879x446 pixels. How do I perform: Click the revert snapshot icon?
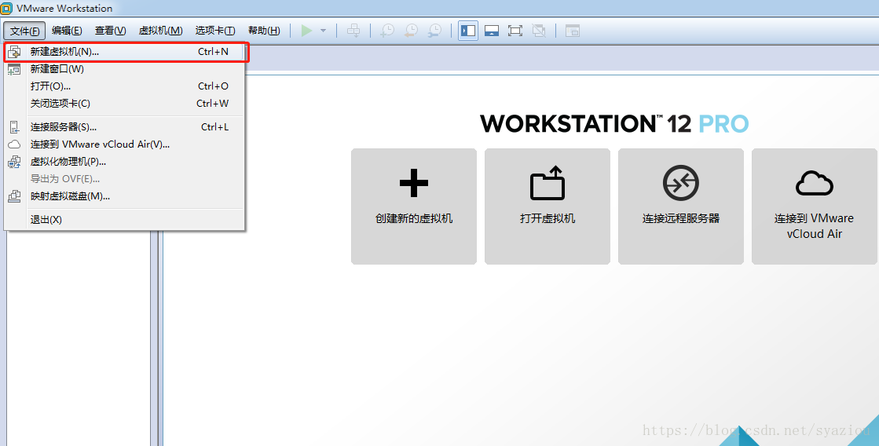411,31
